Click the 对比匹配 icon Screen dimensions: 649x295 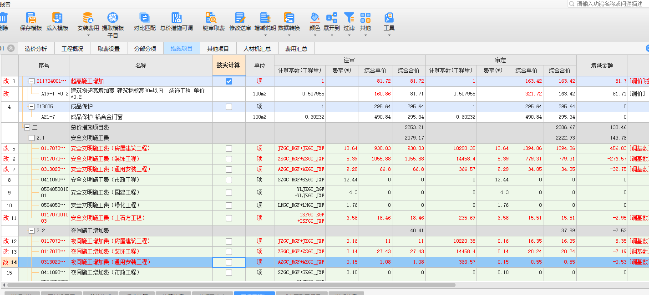tap(144, 18)
